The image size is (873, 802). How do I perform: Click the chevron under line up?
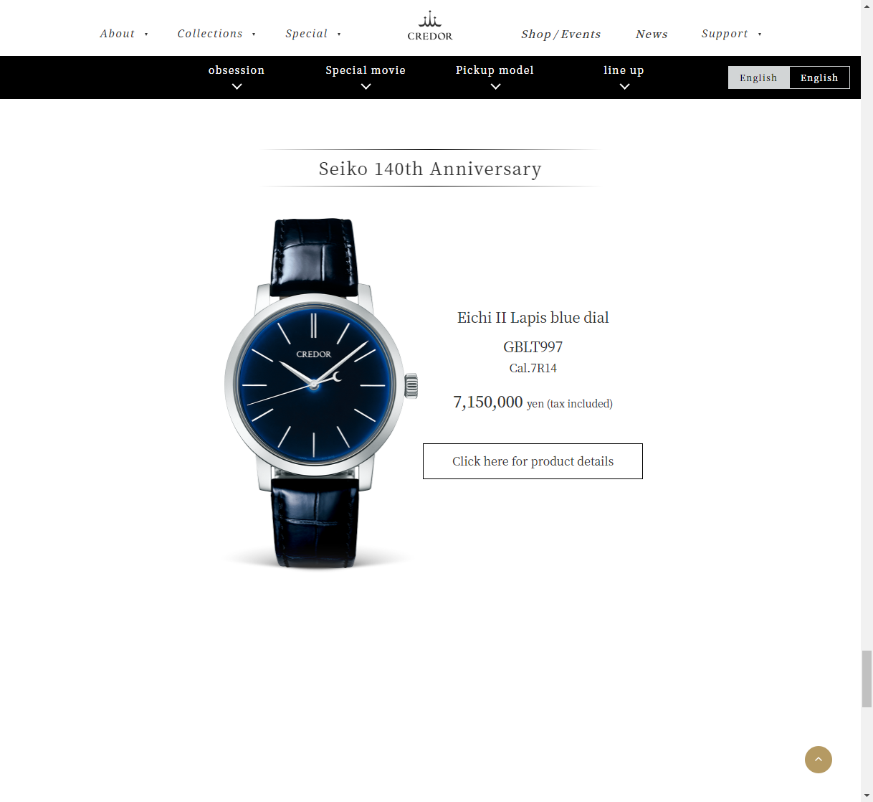(x=624, y=87)
